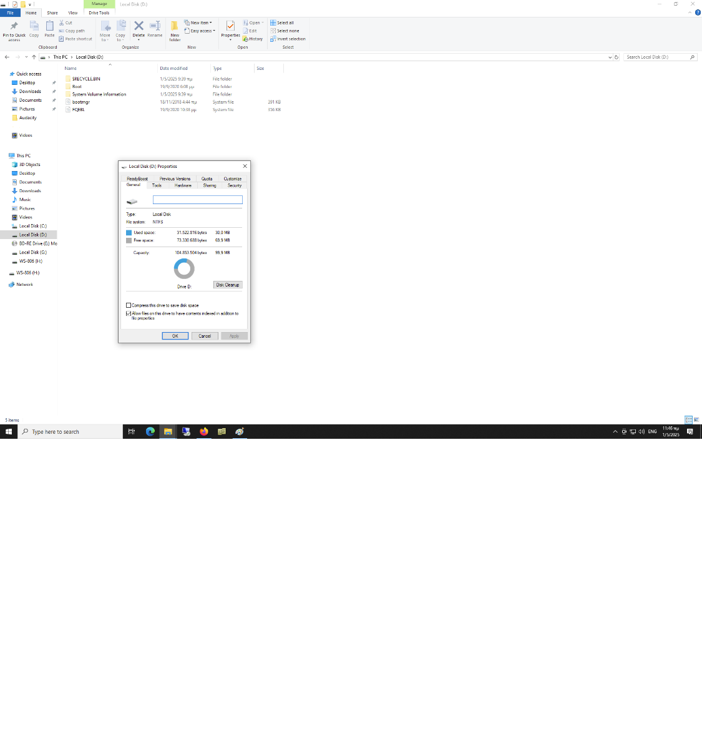
Task: Open the Help question mark icon
Action: [698, 12]
